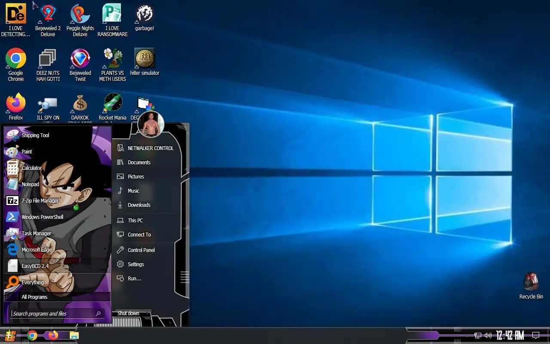Select Connect To in Start menu
Screen dimensions: 550x344
coord(146,235)
